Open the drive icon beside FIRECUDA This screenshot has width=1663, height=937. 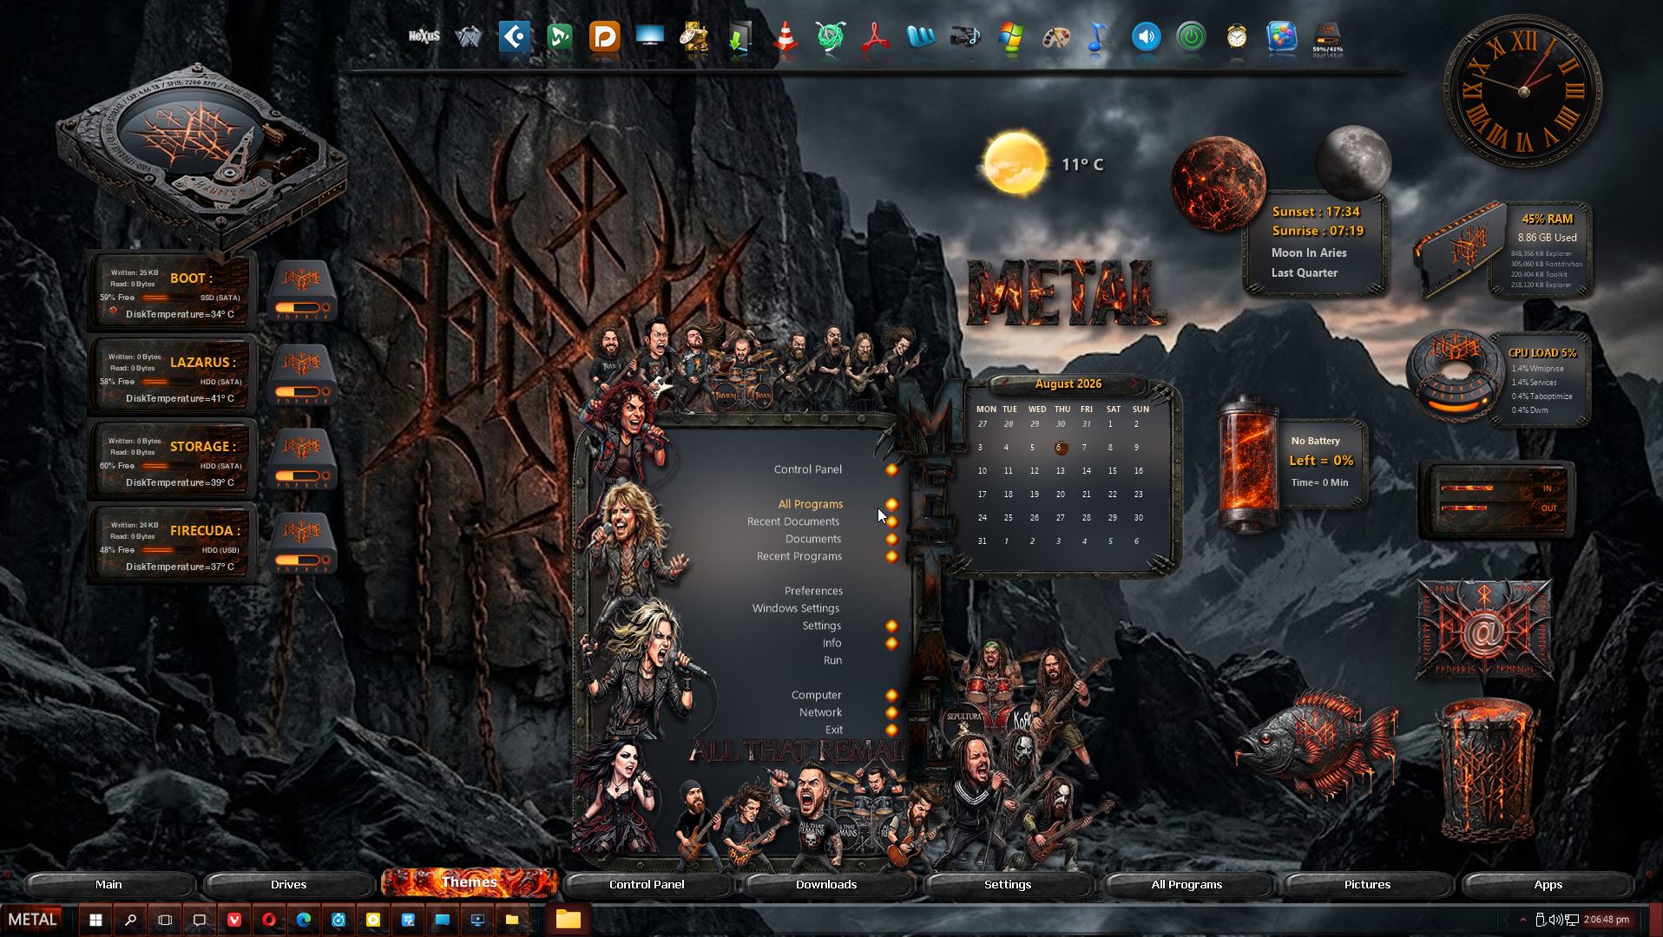coord(302,543)
